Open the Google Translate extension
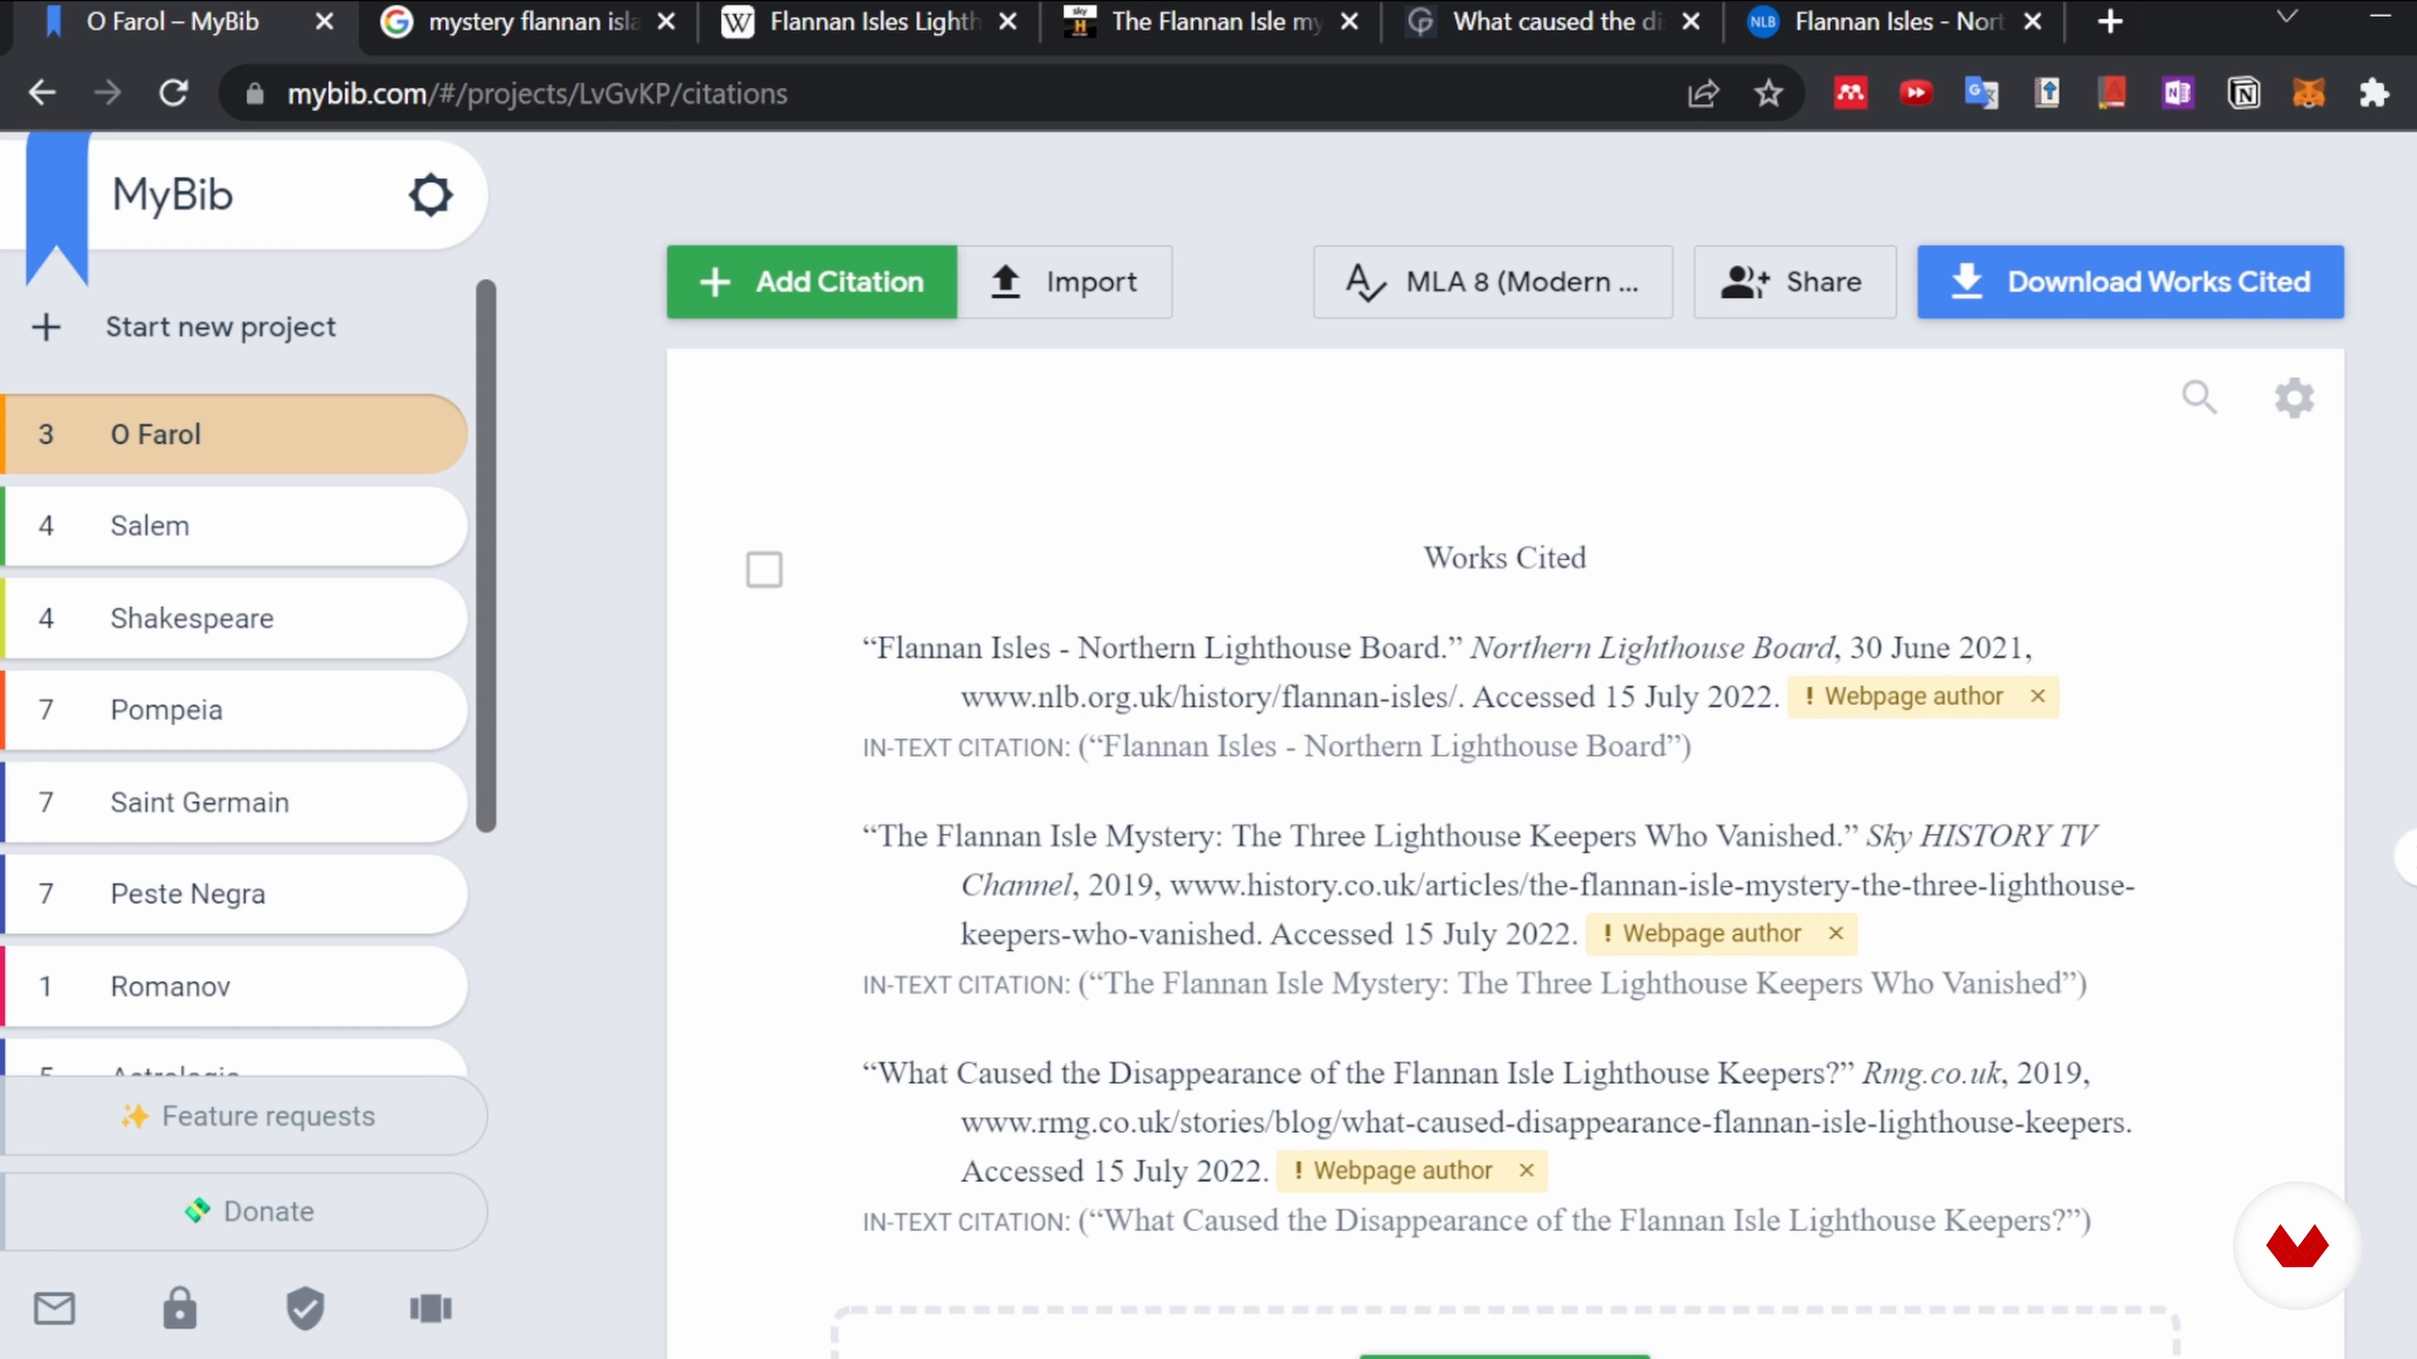The height and width of the screenshot is (1359, 2417). (x=1981, y=93)
